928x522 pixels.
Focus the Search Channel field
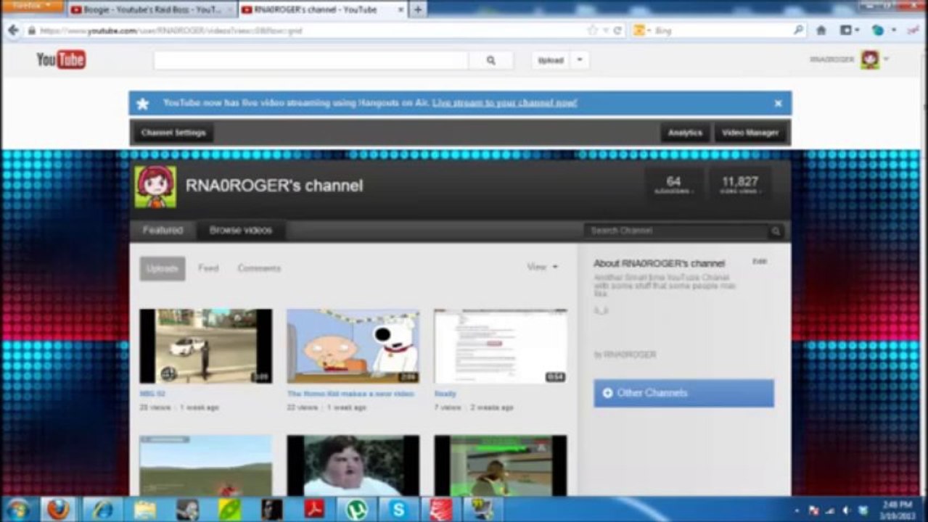coord(676,231)
